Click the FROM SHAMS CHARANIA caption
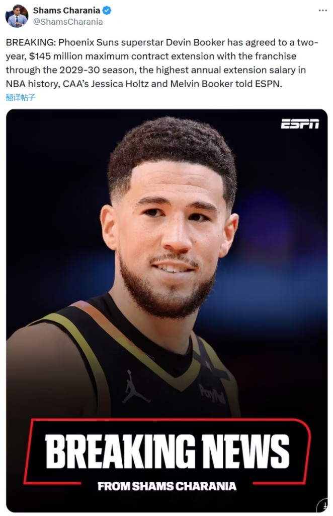The height and width of the screenshot is (516, 333). pyautogui.click(x=167, y=486)
